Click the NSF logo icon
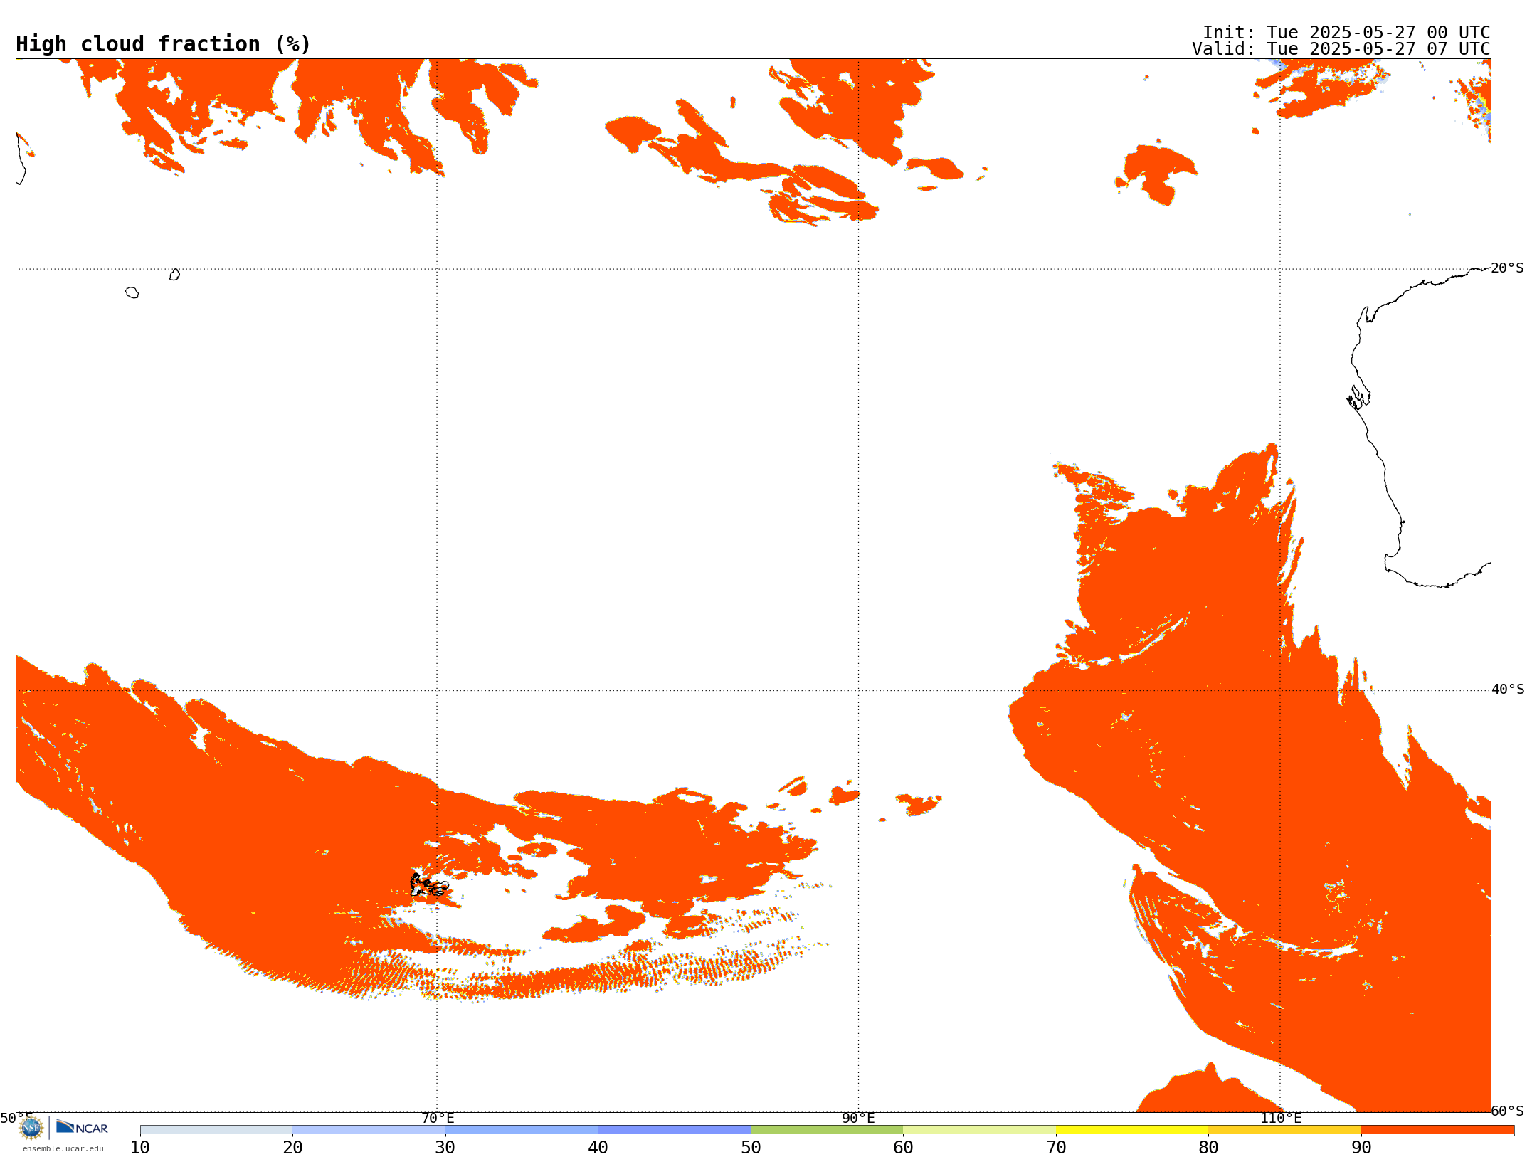 click(31, 1127)
